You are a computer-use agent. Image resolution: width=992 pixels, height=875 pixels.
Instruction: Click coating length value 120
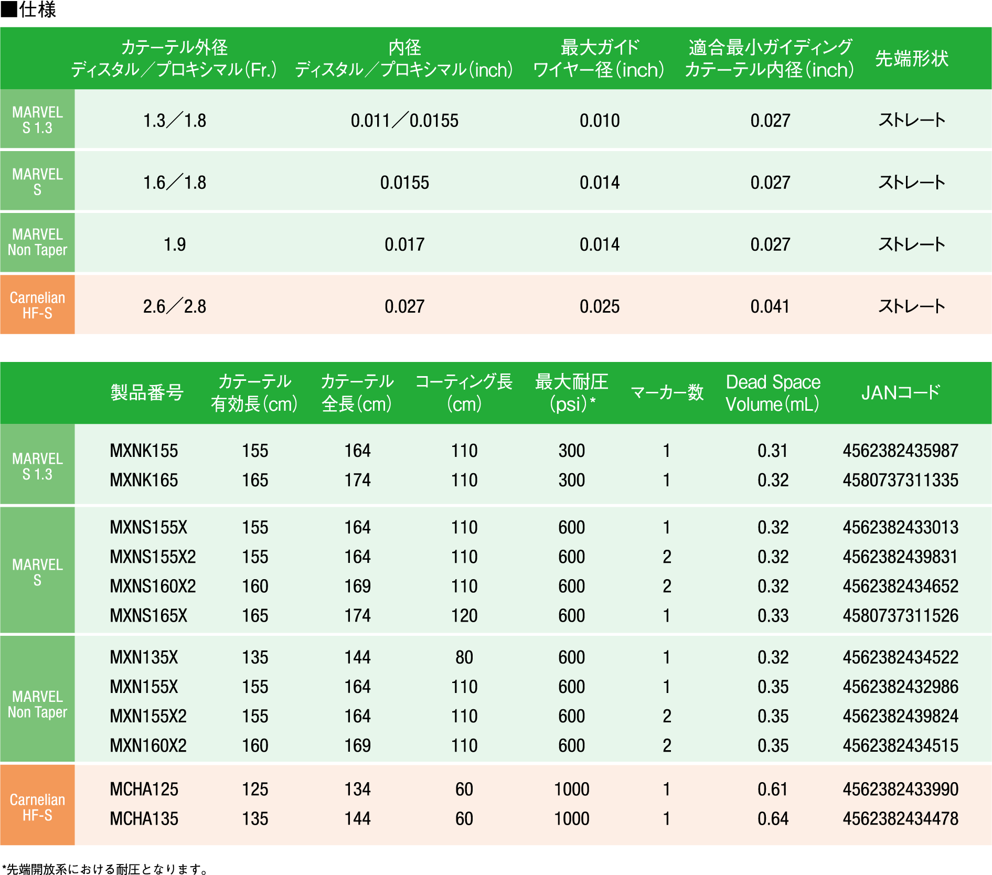point(464,615)
